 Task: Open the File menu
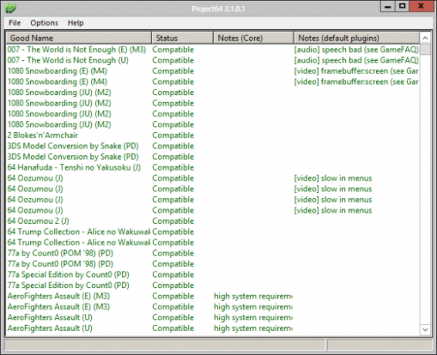15,23
